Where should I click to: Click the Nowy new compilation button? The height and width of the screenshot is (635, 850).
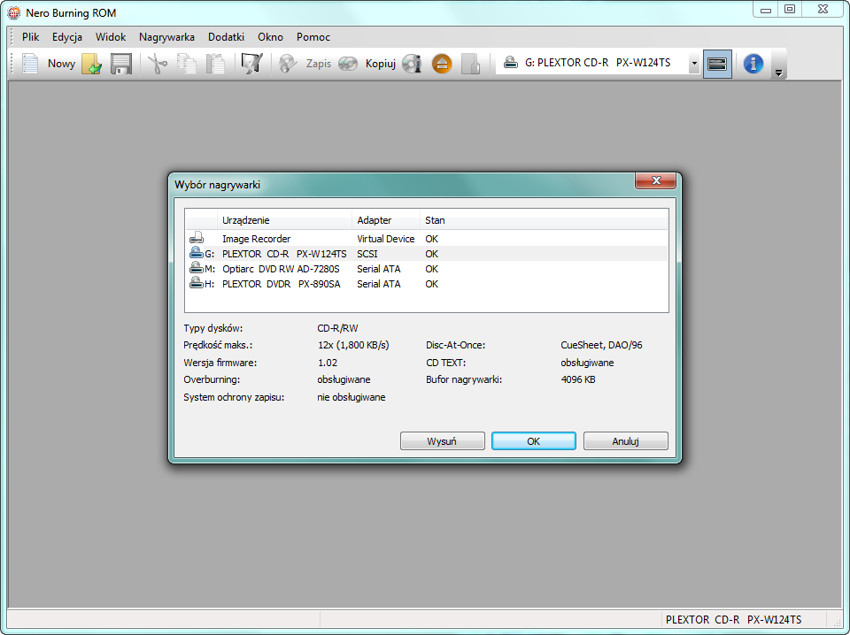point(49,64)
